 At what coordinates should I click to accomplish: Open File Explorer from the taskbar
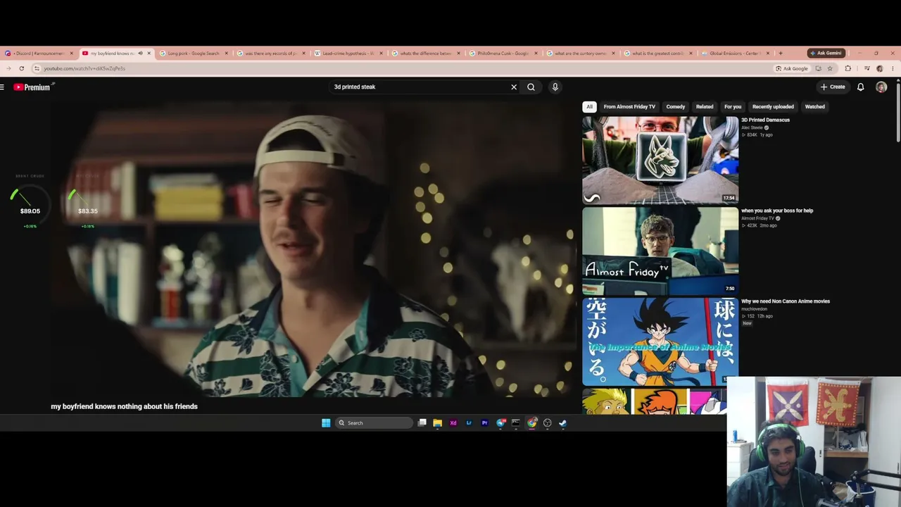tap(438, 423)
